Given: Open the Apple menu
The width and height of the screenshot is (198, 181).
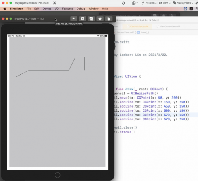Looking at the screenshot, I should point(5,9).
